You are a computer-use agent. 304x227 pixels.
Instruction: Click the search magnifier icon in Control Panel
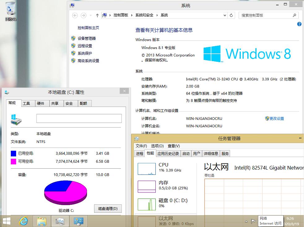pyautogui.click(x=294, y=15)
